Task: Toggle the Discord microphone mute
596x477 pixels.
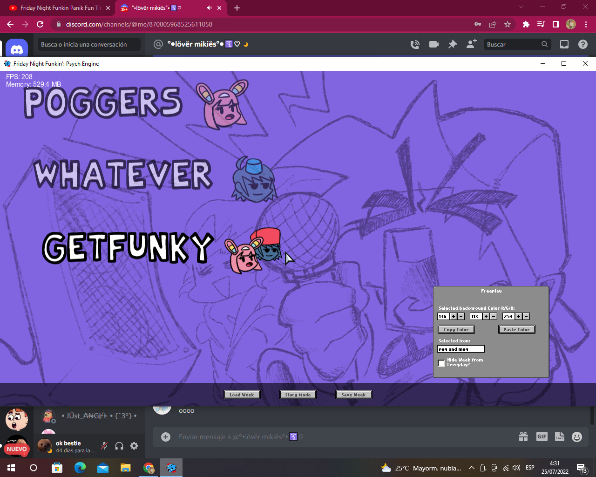Action: click(104, 446)
